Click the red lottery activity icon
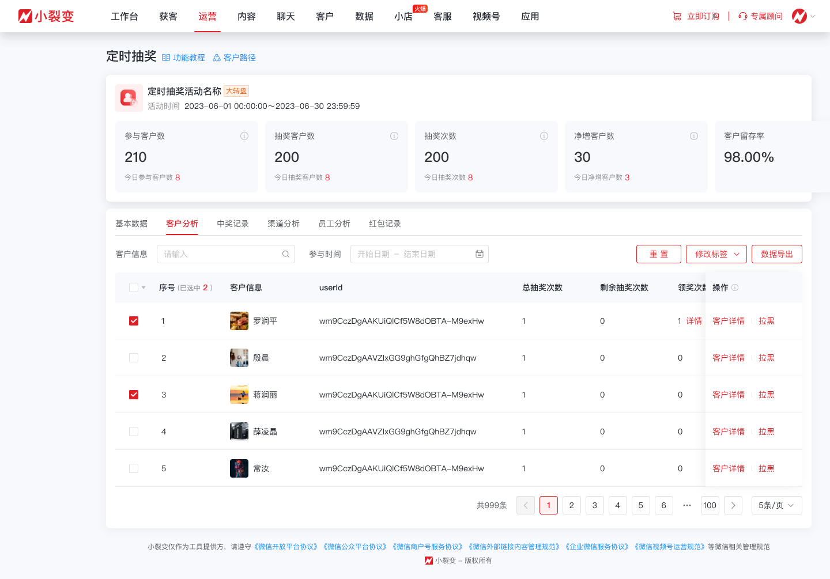 coord(129,98)
